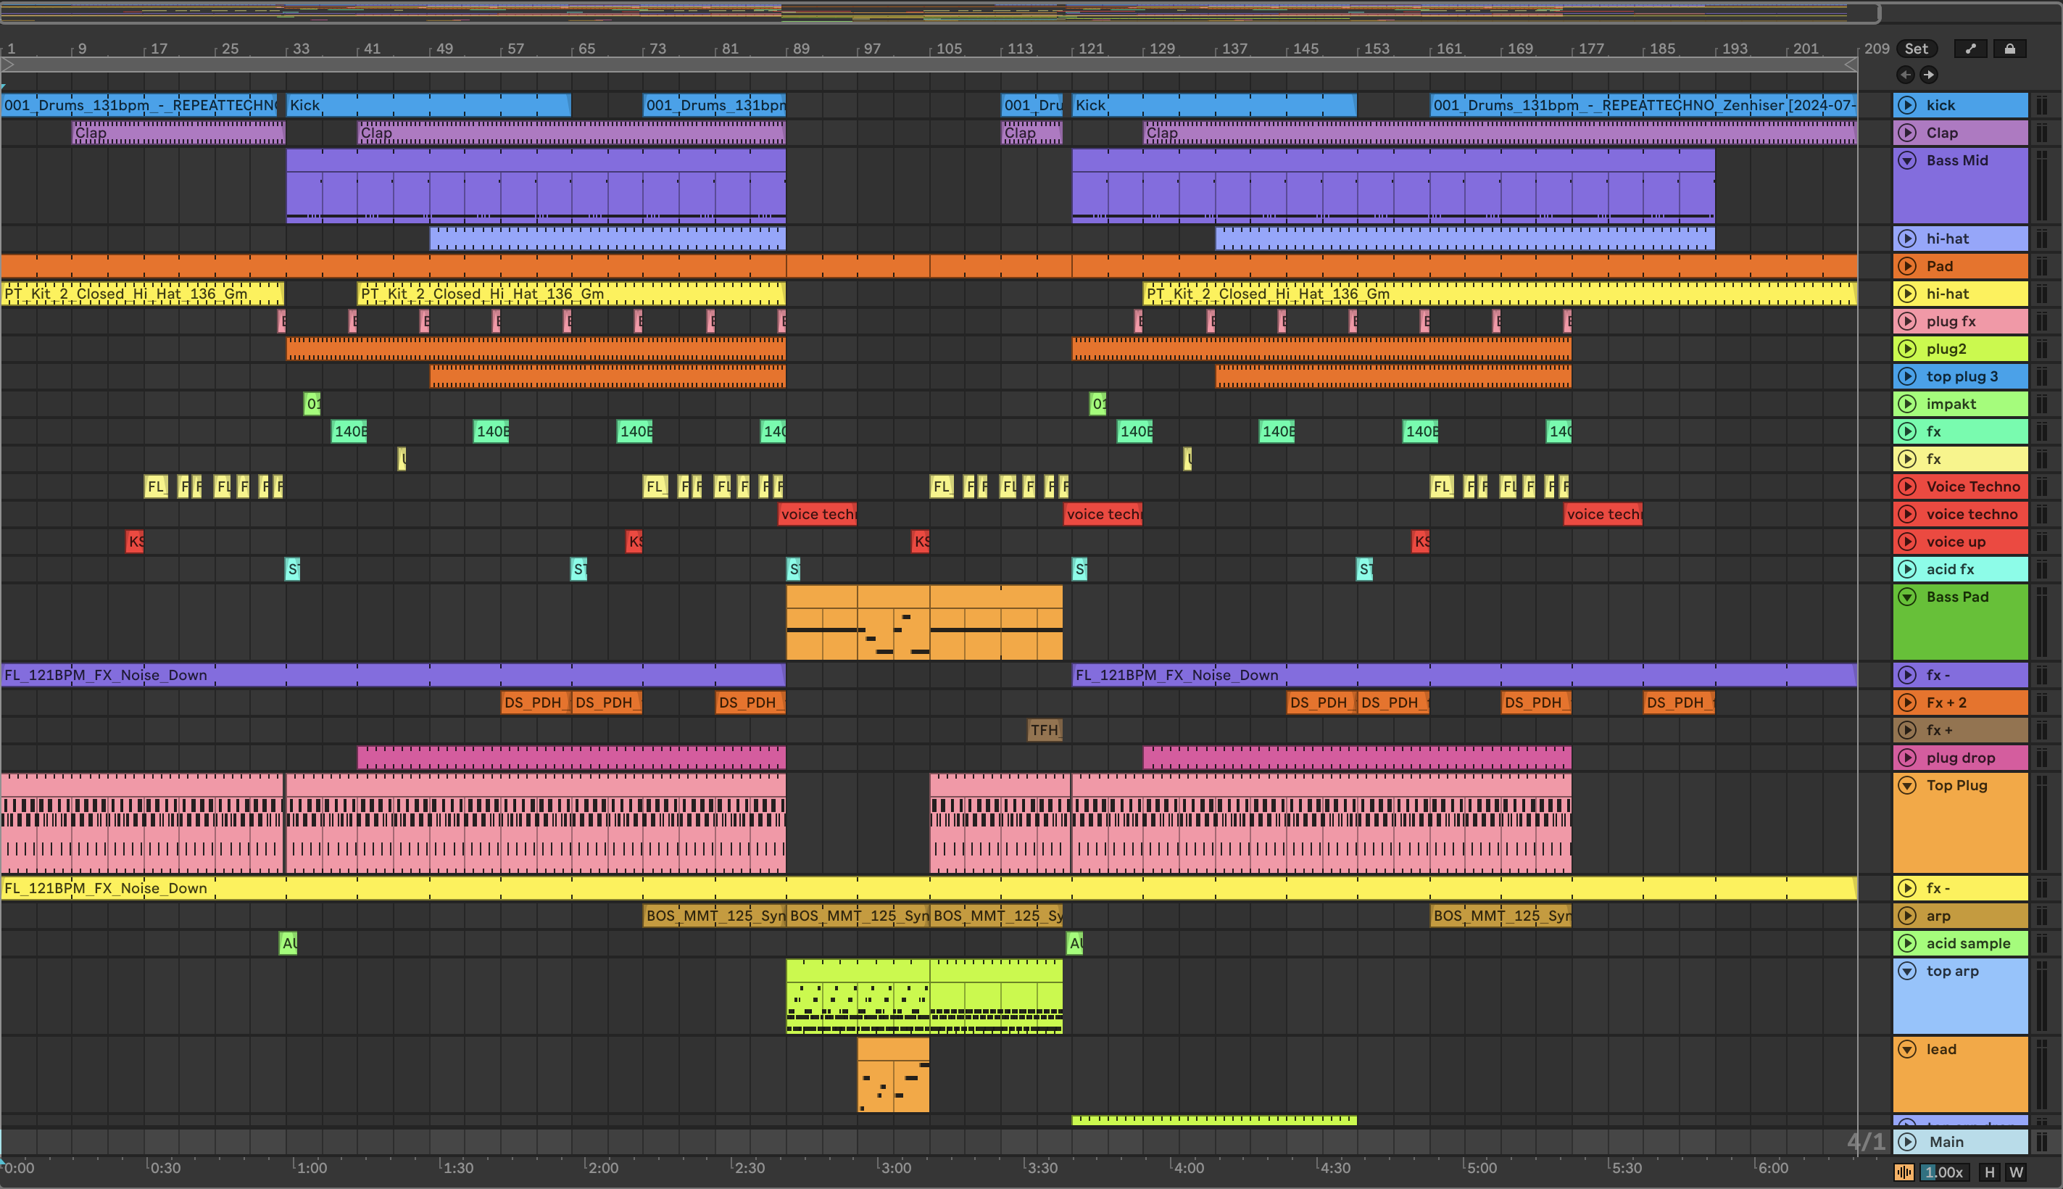Toggle the H height optimize button
This screenshot has width=2063, height=1189.
[x=1989, y=1172]
